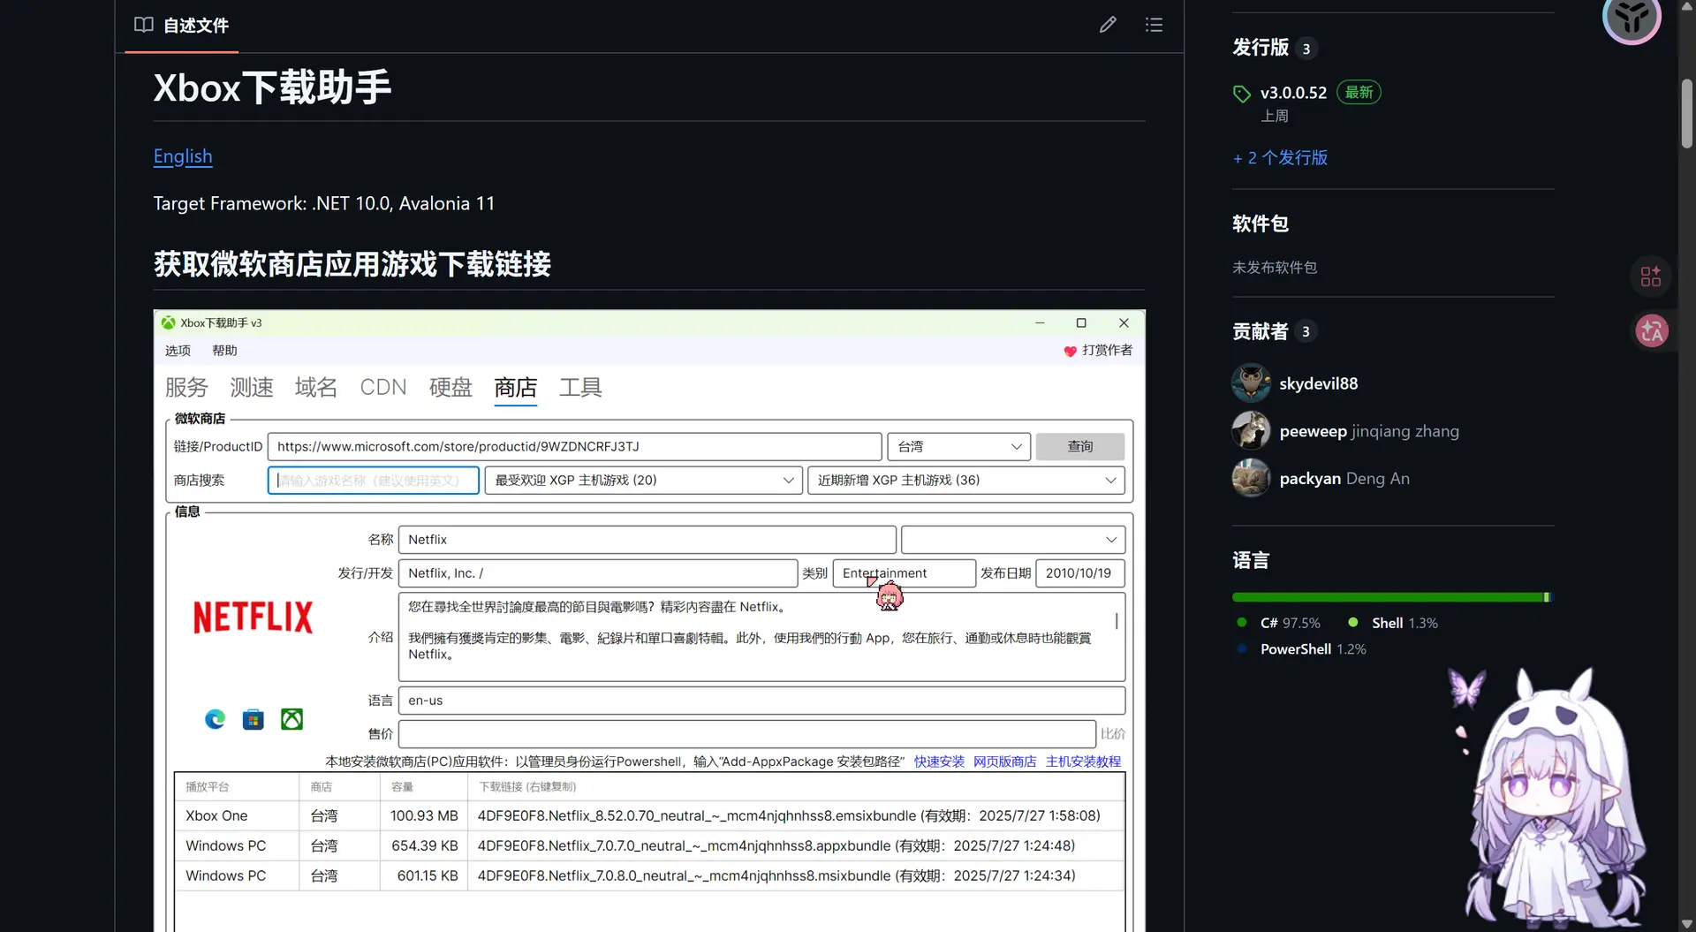Viewport: 1696px width, 932px height.
Task: Click the 发布日期 field showing 2010/10/19
Action: click(1079, 573)
